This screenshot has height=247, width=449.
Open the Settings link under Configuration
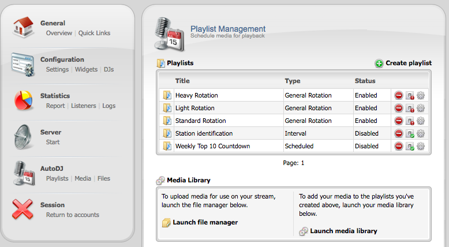(x=57, y=69)
